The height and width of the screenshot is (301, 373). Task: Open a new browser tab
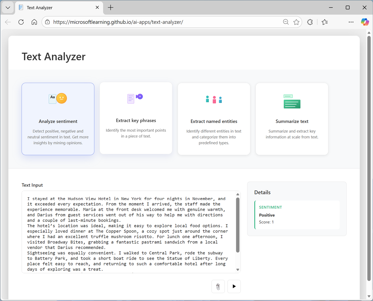pos(110,7)
